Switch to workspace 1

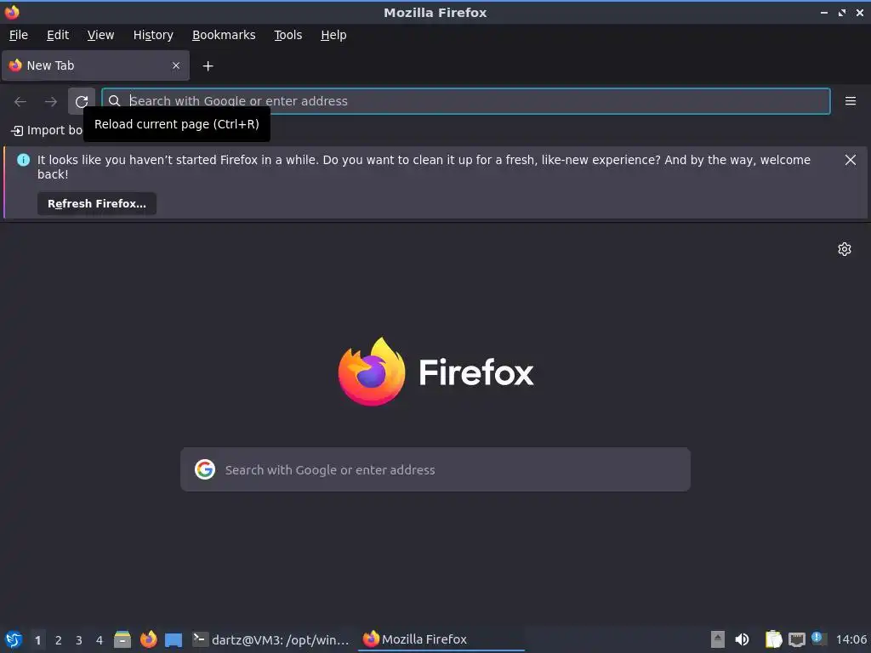(37, 640)
